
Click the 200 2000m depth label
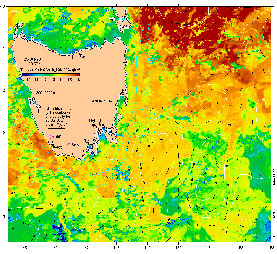pyautogui.click(x=46, y=93)
